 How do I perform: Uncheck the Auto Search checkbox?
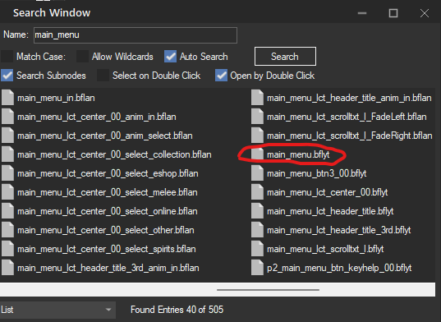170,57
